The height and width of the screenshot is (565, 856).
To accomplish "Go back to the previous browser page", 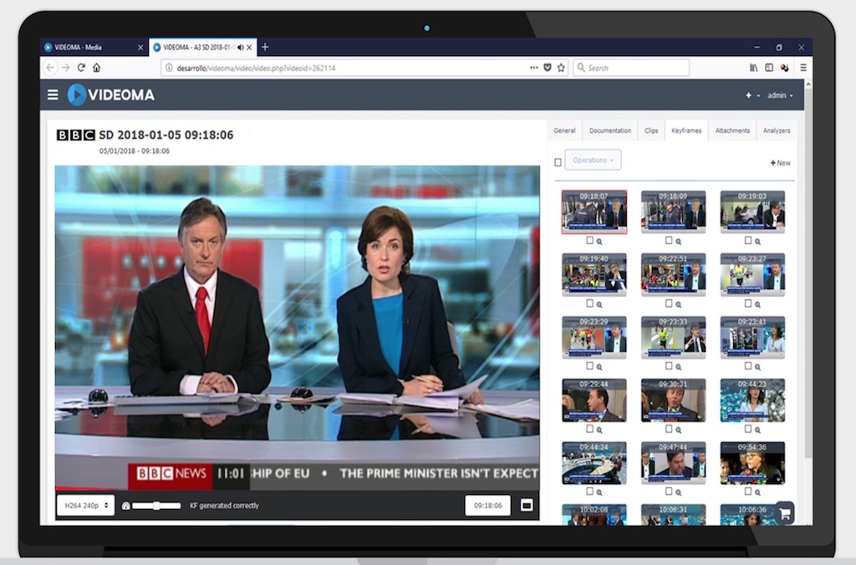I will [x=50, y=68].
